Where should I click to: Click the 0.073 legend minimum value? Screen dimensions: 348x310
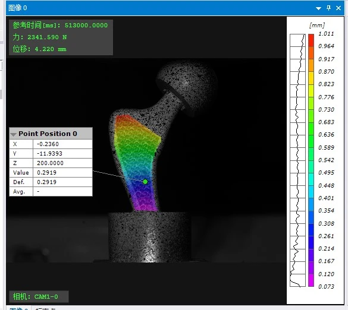326,286
